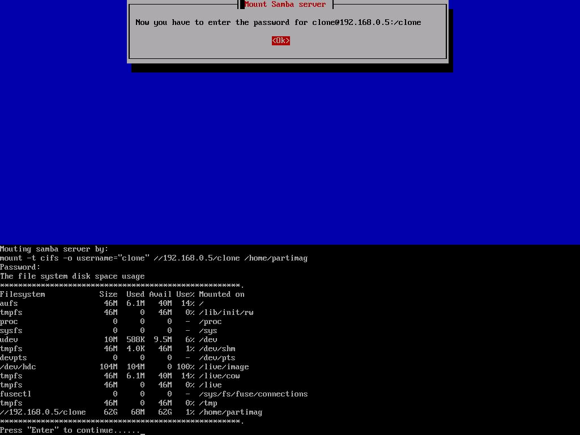Select the '//192.168.0.5/clone' filesystem entry
580x435 pixels.
click(x=43, y=412)
